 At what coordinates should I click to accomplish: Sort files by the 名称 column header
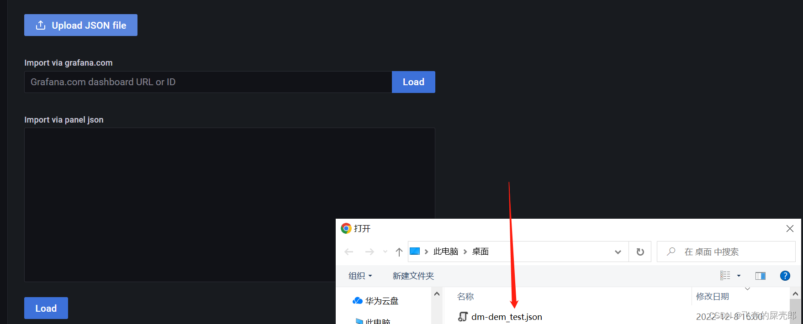click(465, 297)
